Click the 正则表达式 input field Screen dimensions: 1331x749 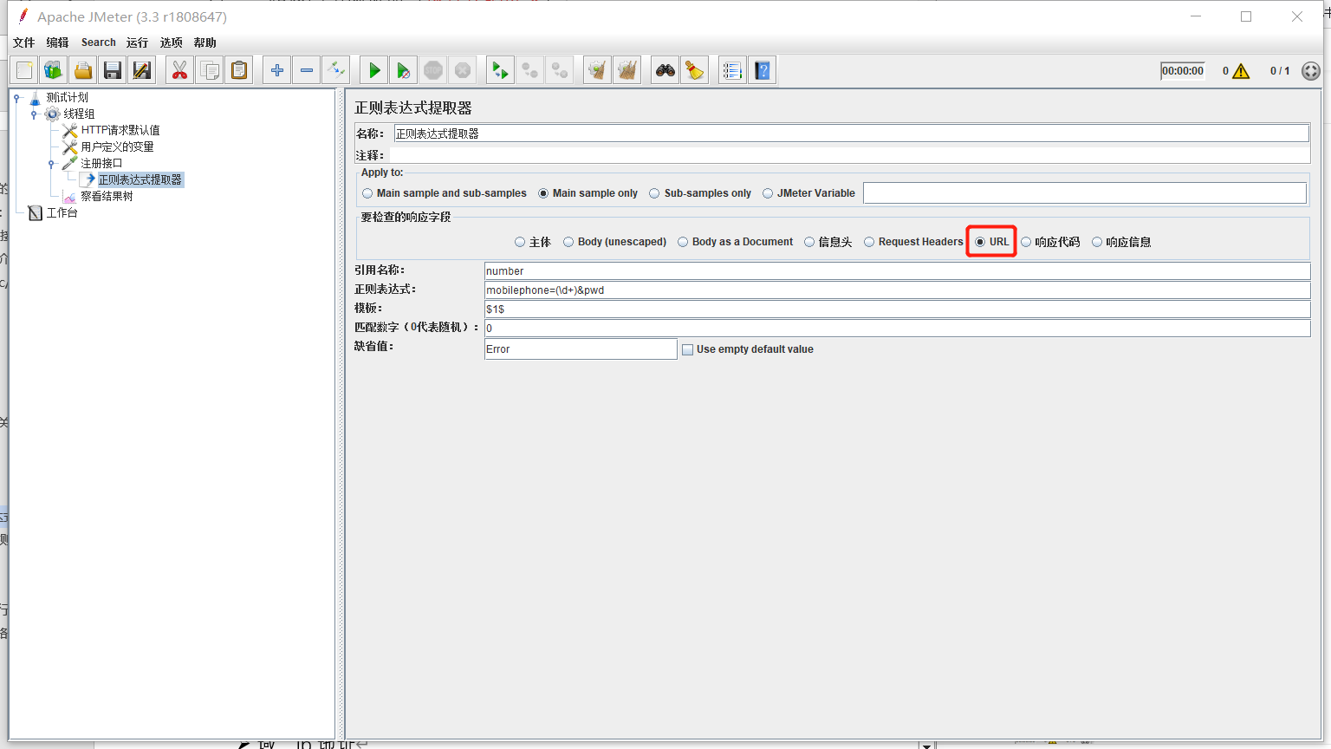[897, 290]
